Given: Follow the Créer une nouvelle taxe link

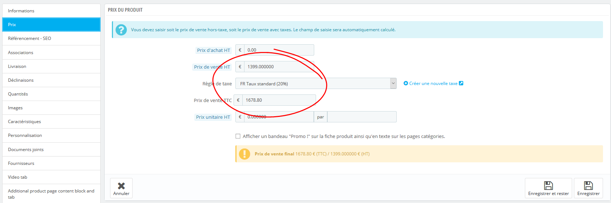Looking at the screenshot, I should pos(433,84).
